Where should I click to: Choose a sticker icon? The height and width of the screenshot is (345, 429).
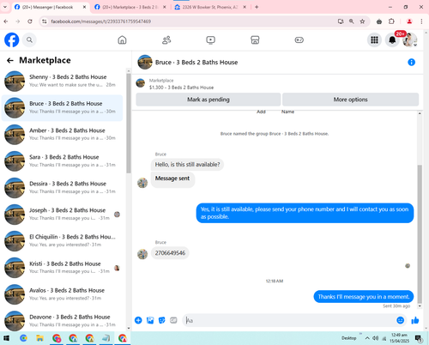tap(162, 320)
